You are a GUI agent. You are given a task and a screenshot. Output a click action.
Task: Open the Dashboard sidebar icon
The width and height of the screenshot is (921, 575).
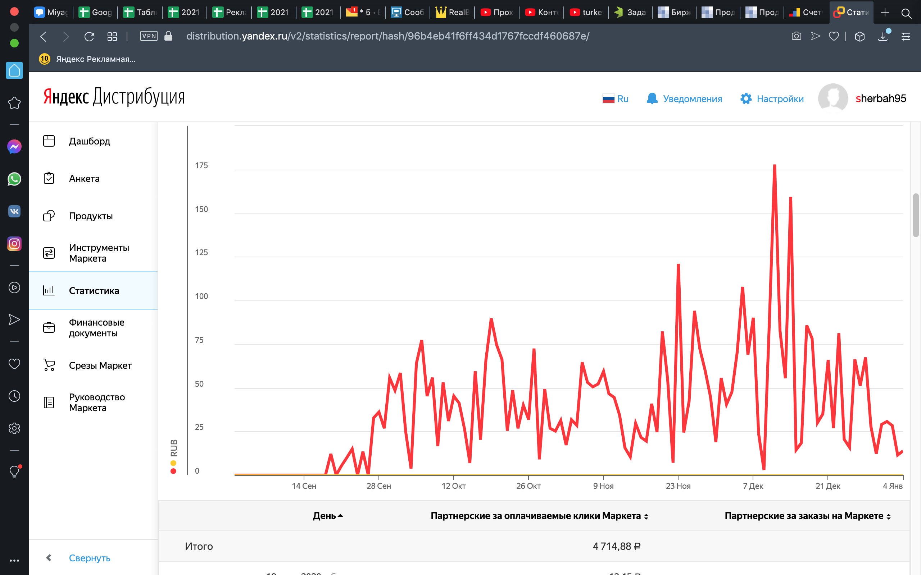pos(49,141)
